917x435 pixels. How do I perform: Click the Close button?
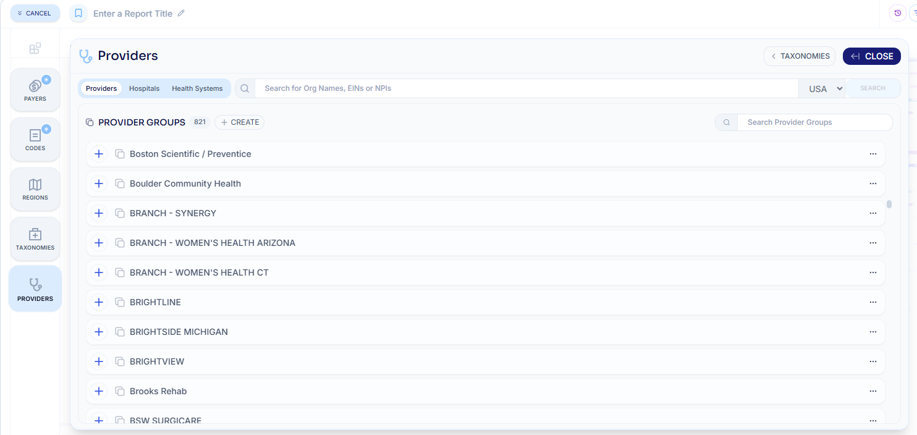[872, 56]
